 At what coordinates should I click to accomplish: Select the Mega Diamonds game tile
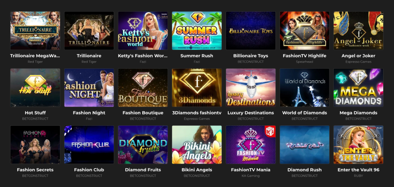[x=358, y=87]
